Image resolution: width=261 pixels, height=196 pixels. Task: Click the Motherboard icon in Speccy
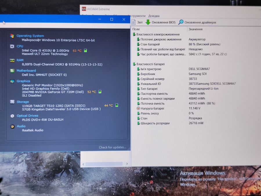point(12,71)
